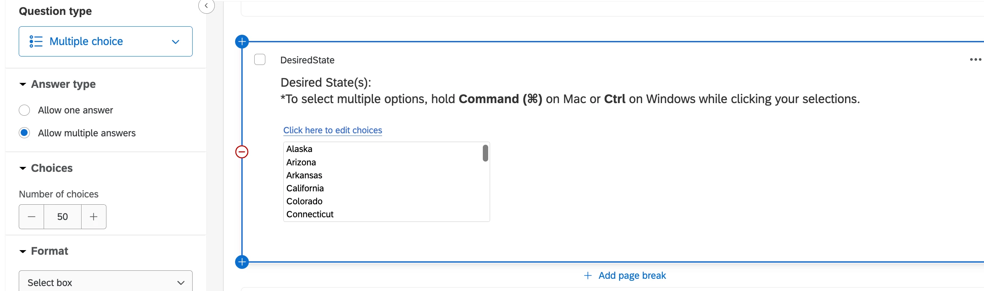The height and width of the screenshot is (291, 984).
Task: Click the add question plus icon below DesiredState
Action: [242, 262]
